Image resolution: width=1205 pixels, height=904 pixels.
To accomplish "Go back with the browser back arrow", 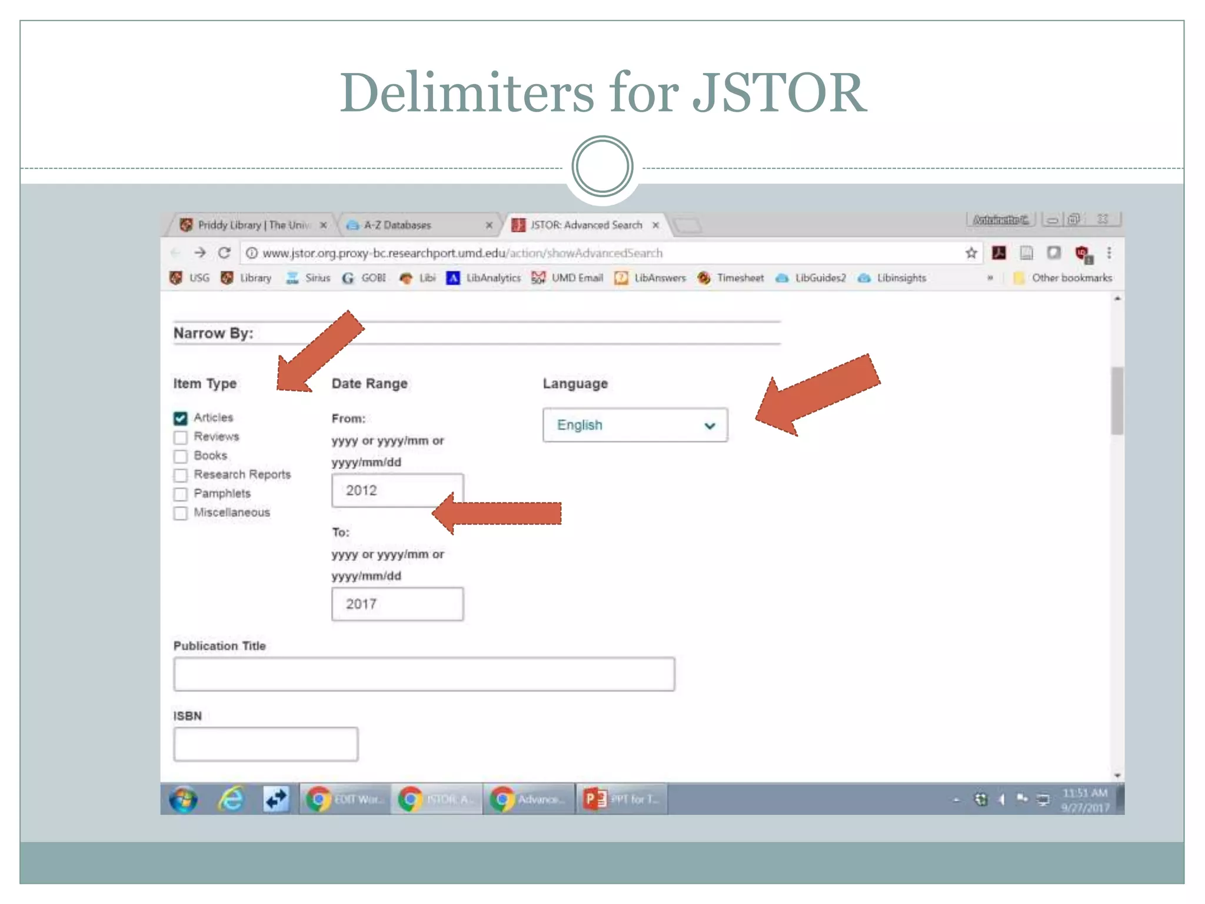I will point(175,253).
